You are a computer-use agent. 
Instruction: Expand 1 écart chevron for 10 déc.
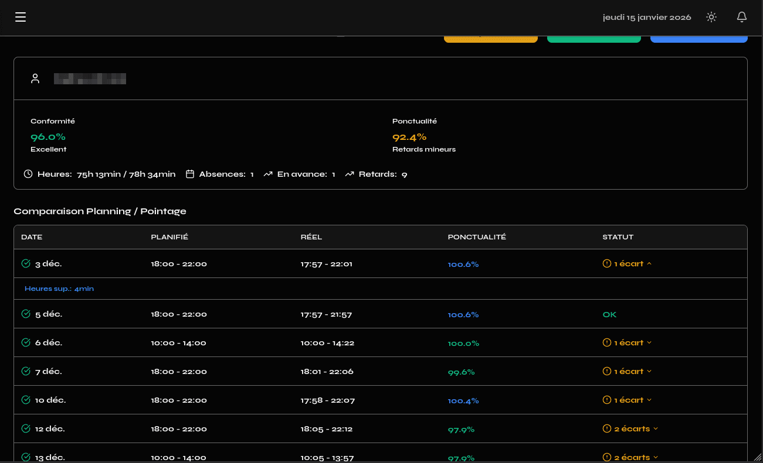649,400
